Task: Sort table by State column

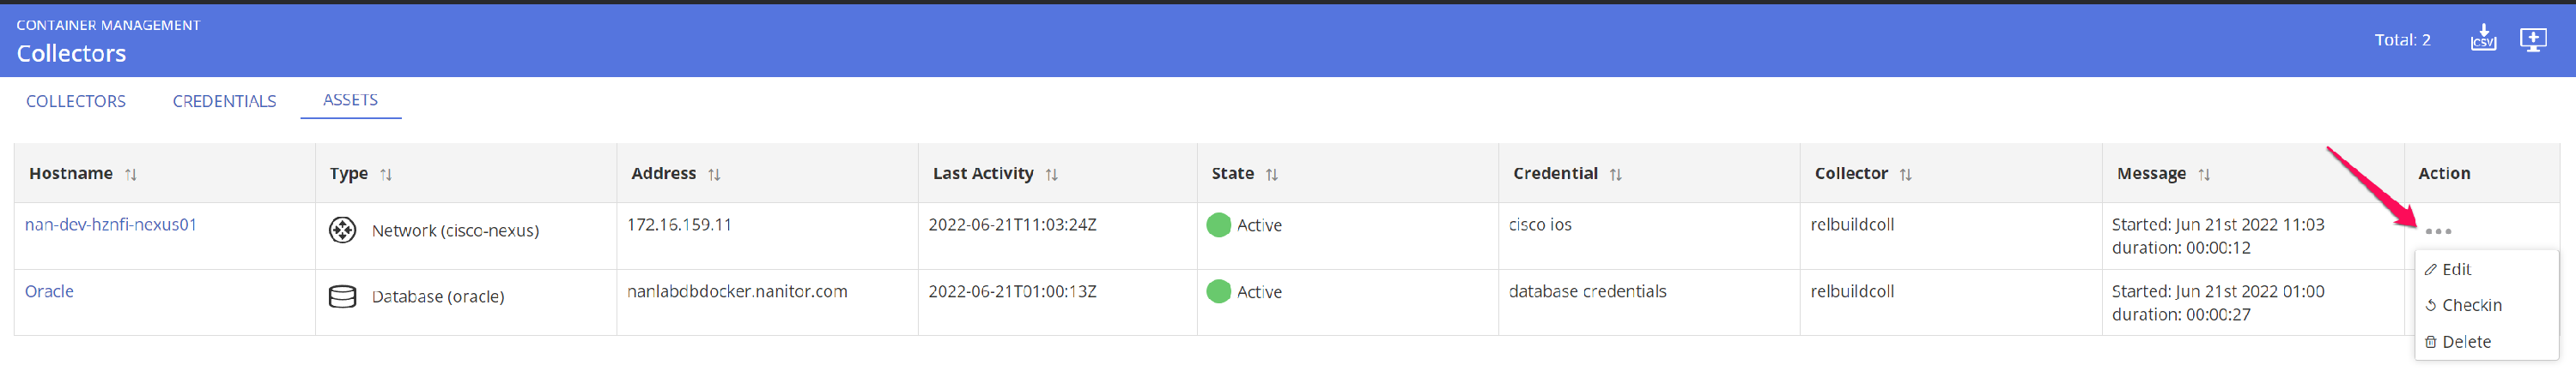Action: 1271,175
